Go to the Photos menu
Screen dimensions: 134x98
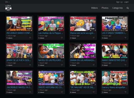pos(105,8)
